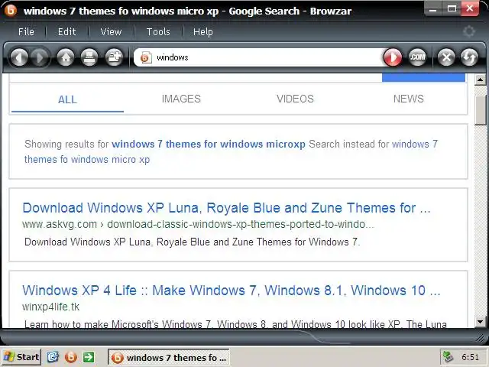Click the add-favorite toolbar icon with plus
This screenshot has height=367, width=489.
coord(114,58)
